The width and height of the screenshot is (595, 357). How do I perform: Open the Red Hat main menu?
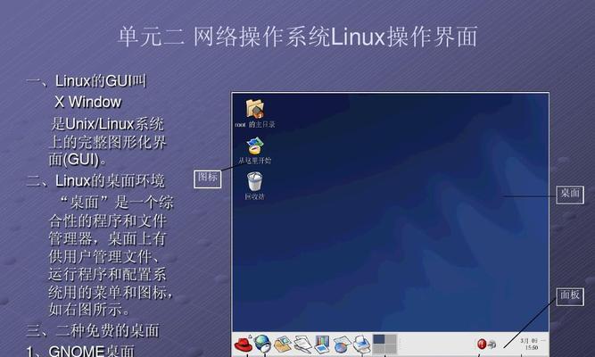click(x=244, y=345)
